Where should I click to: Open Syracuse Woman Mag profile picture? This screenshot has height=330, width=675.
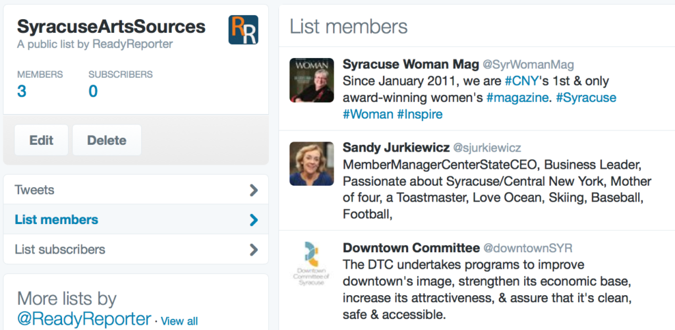click(x=312, y=80)
